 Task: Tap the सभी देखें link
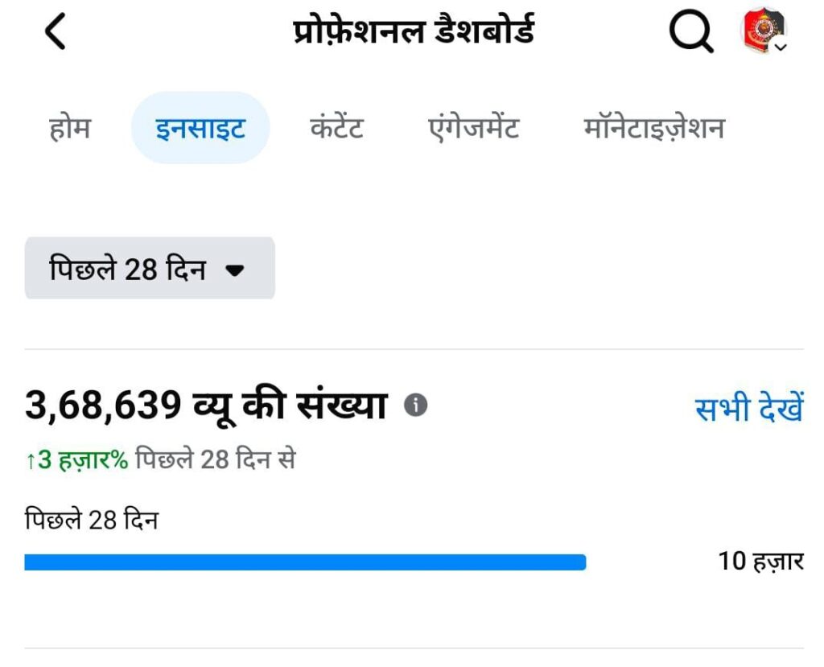point(748,409)
